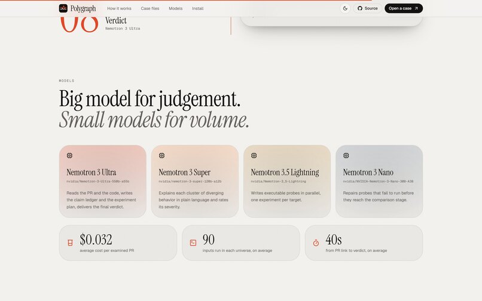482x301 pixels.
Task: Click the Verdict step heading
Action: click(116, 20)
